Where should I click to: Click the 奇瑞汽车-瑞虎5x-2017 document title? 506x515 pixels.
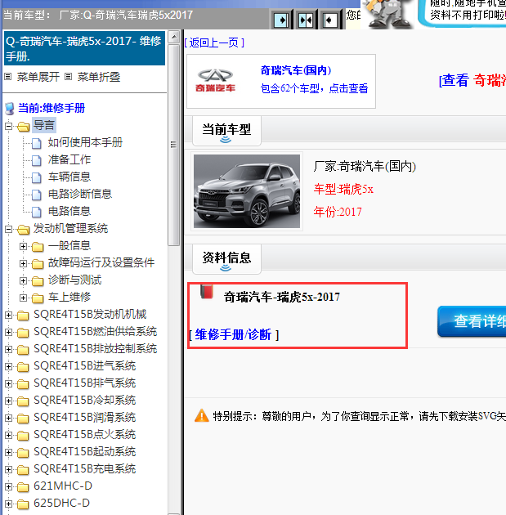coord(282,297)
